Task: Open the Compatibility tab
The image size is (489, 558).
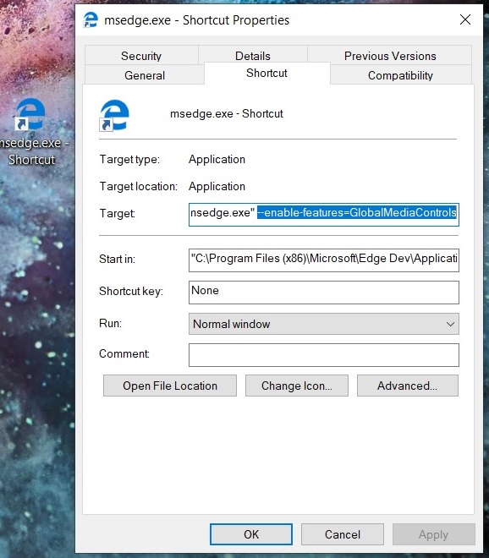Action: click(x=400, y=75)
